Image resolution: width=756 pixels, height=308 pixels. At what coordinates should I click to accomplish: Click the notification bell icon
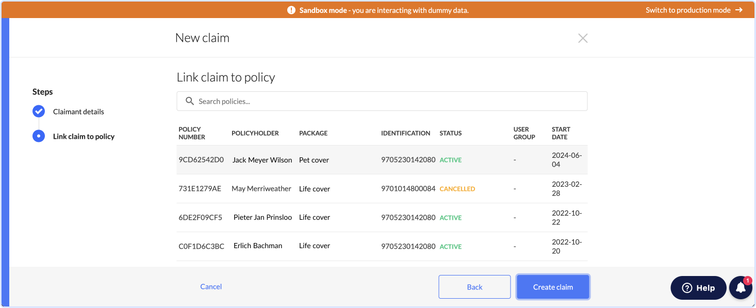point(741,288)
